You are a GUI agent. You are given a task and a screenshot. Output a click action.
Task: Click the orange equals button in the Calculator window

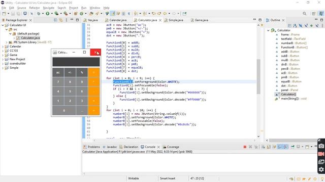(x=93, y=111)
